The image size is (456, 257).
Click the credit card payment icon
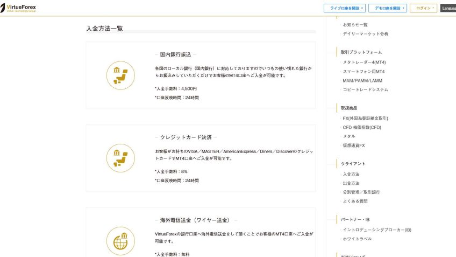coord(120,158)
